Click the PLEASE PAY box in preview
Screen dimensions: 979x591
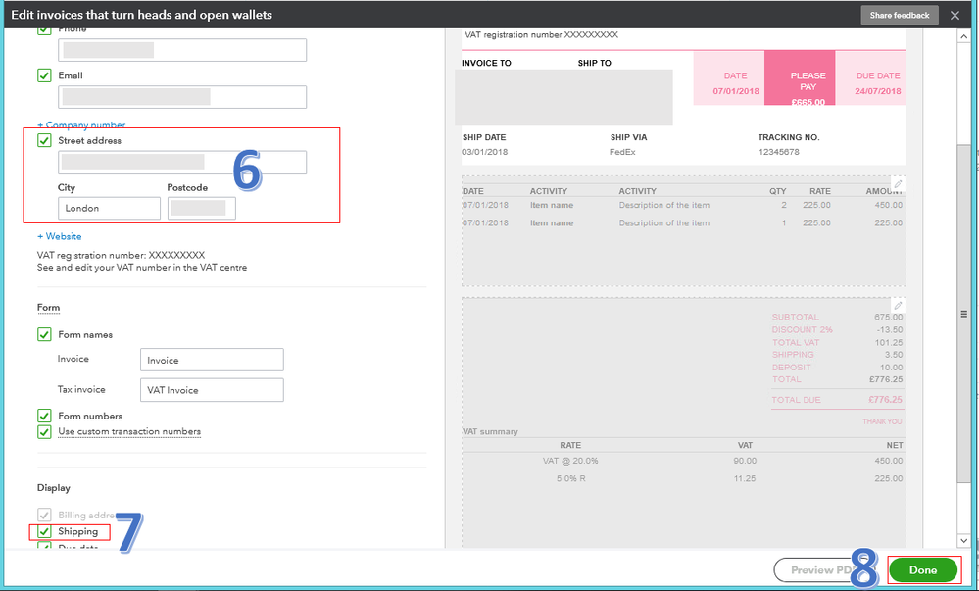(x=800, y=77)
